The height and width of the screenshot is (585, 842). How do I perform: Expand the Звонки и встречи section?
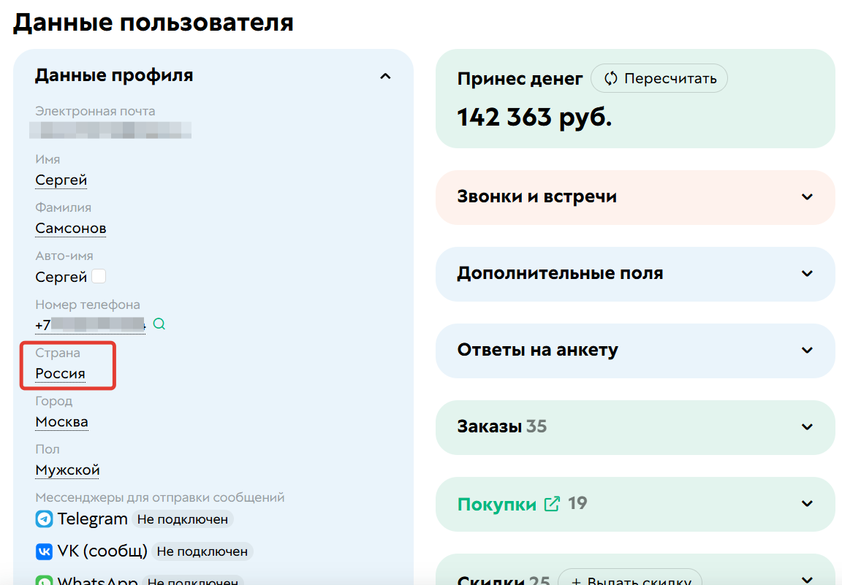(x=807, y=197)
